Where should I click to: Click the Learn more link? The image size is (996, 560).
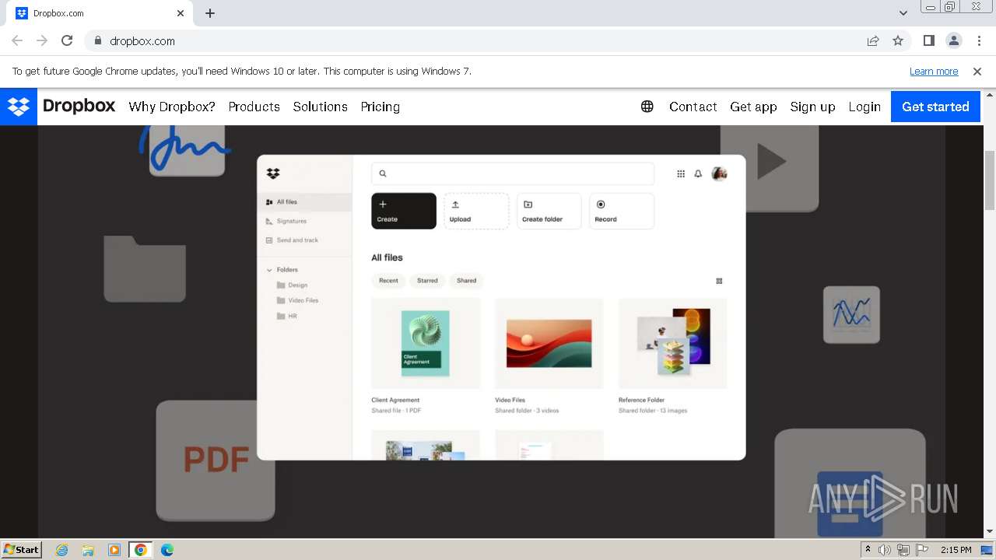(x=934, y=72)
